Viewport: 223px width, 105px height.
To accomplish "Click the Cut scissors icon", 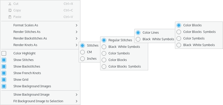I will pyautogui.click(x=10, y=4).
